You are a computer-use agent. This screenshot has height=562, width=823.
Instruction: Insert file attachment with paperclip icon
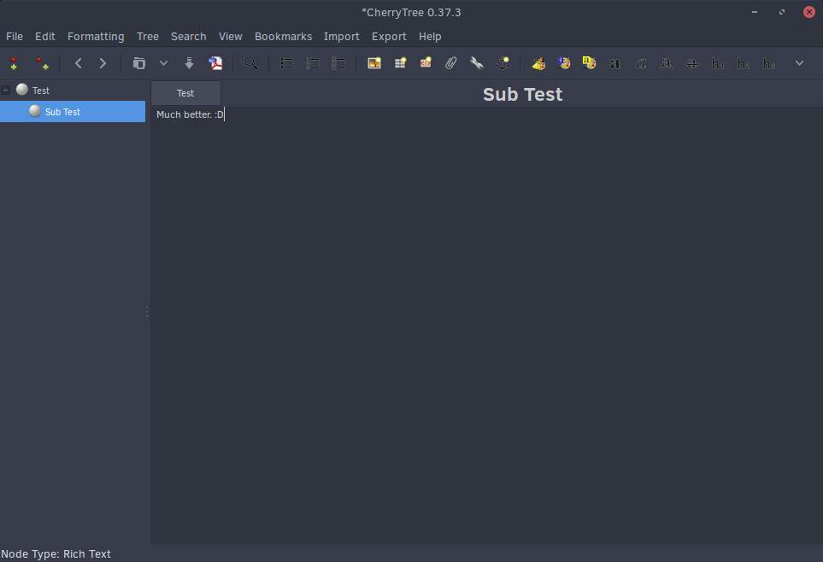(451, 63)
